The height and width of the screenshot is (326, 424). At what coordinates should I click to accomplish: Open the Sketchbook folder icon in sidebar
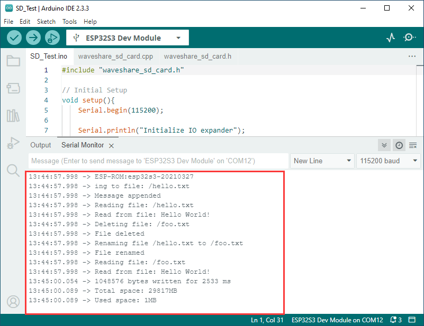13,61
